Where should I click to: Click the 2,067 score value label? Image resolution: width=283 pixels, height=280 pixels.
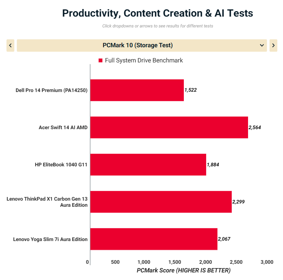[x=224, y=239]
